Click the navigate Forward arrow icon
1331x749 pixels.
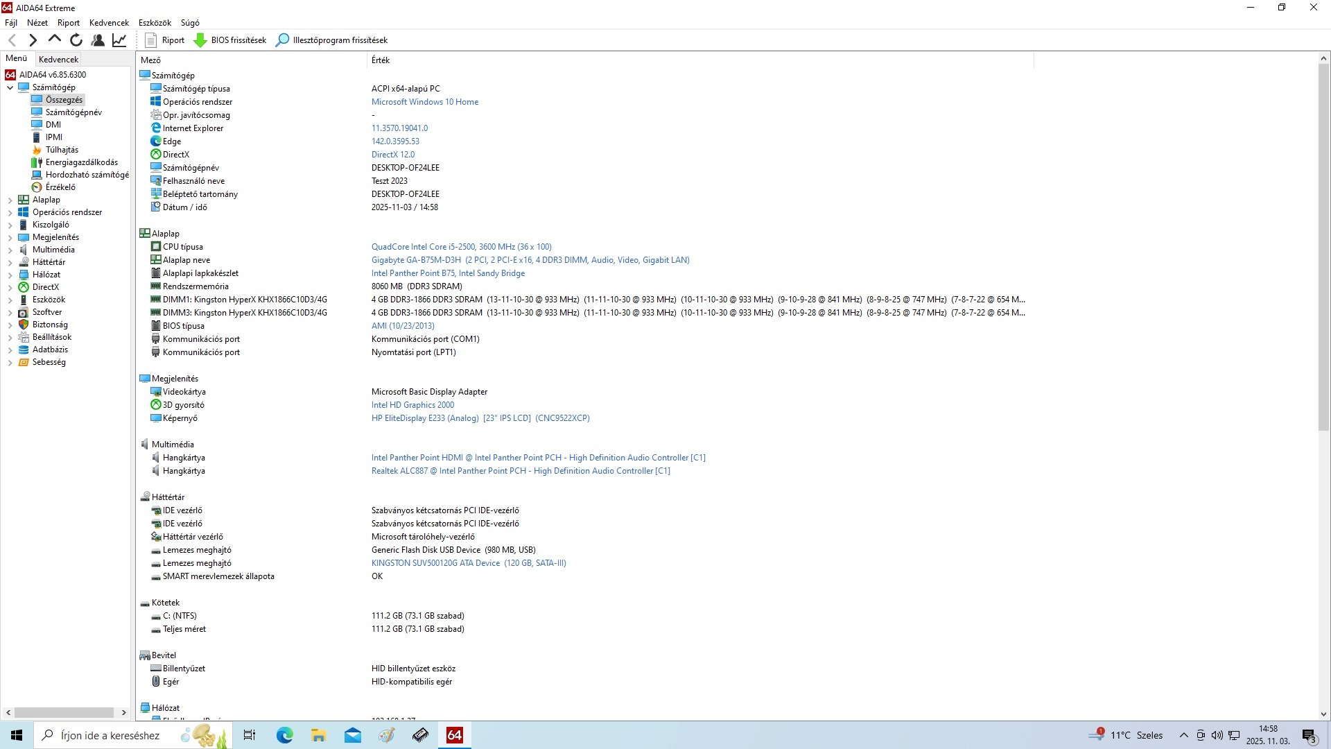click(33, 40)
